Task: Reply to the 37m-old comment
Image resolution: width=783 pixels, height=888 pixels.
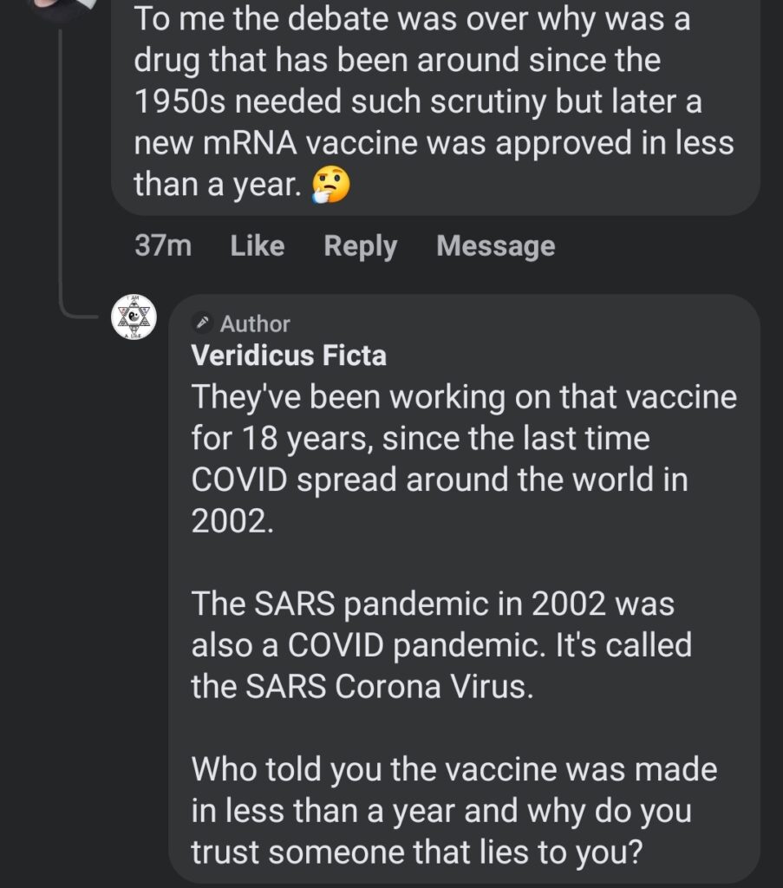Action: (360, 246)
